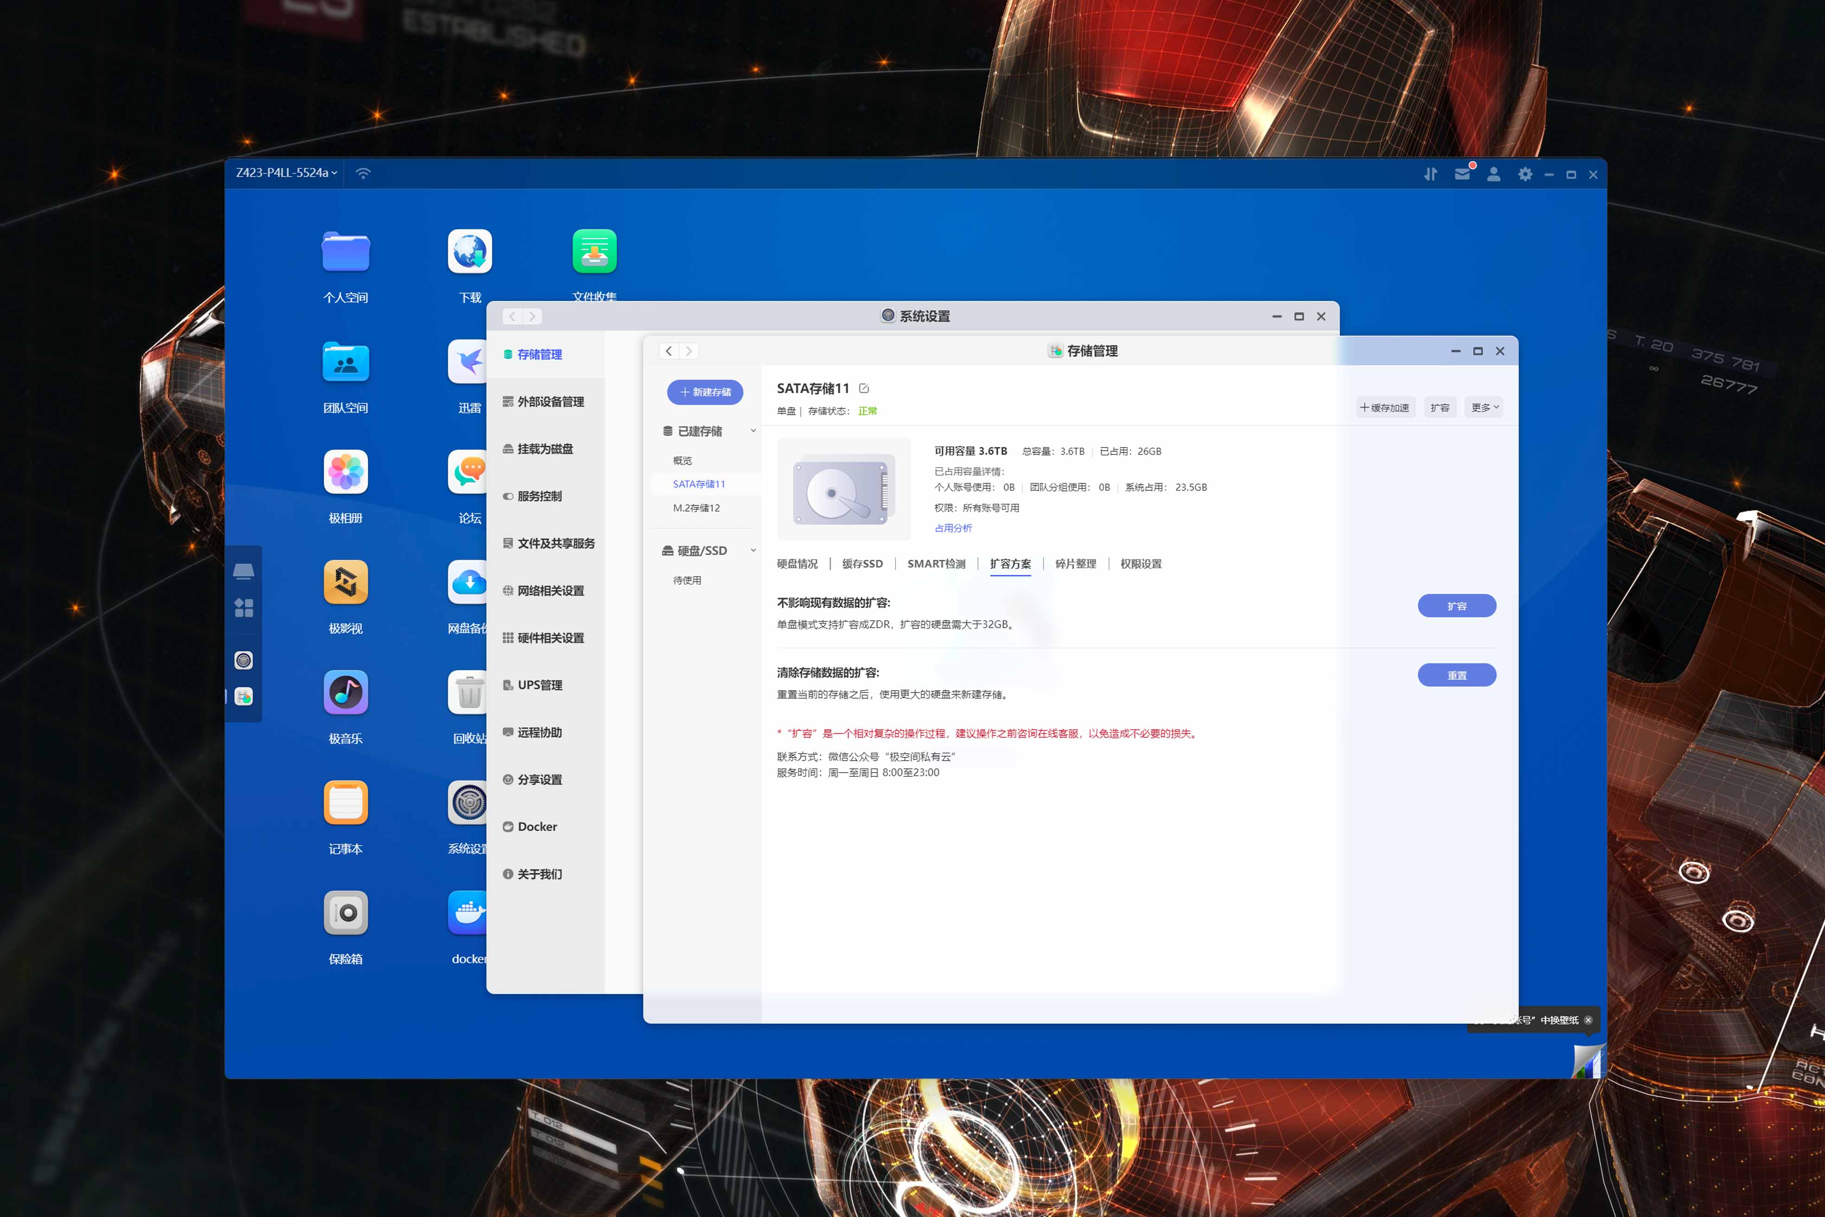Viewport: 1825px width, 1217px height.
Task: Click the system settings icon in left dock
Action: [x=243, y=660]
